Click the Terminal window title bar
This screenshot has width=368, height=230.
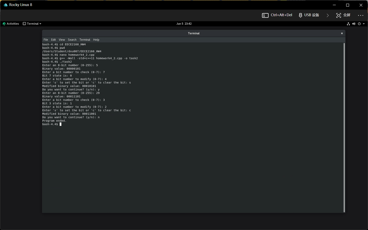(194, 33)
